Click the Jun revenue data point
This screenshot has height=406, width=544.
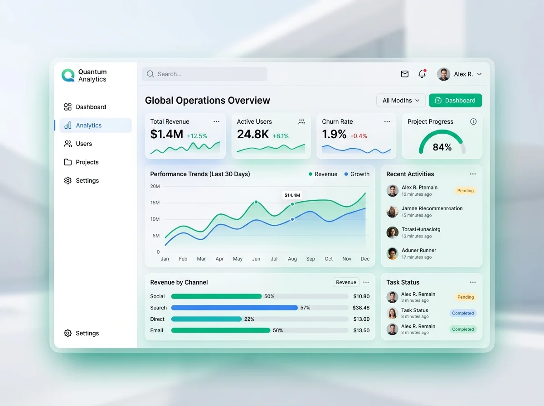click(256, 202)
